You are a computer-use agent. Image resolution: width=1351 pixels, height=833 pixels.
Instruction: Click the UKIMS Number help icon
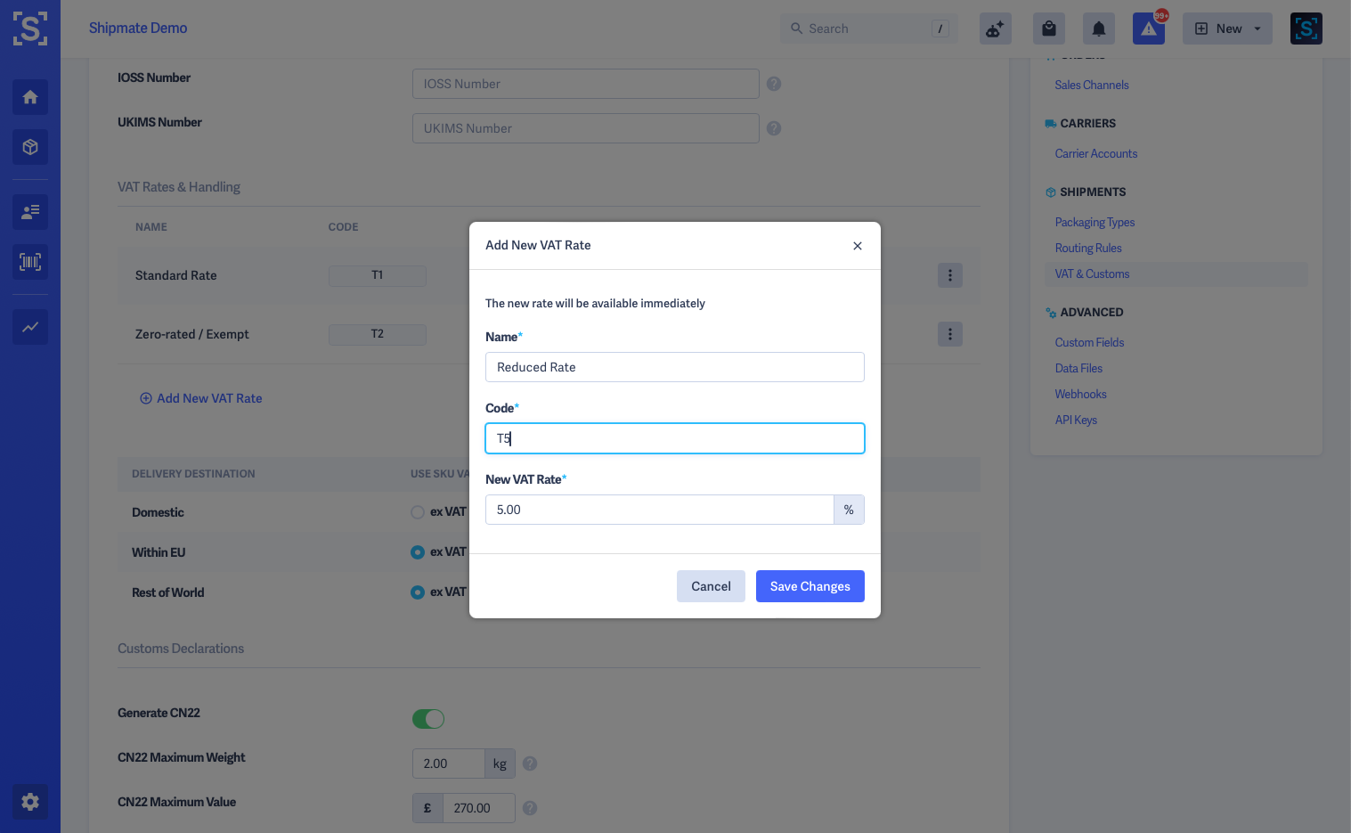tap(774, 128)
